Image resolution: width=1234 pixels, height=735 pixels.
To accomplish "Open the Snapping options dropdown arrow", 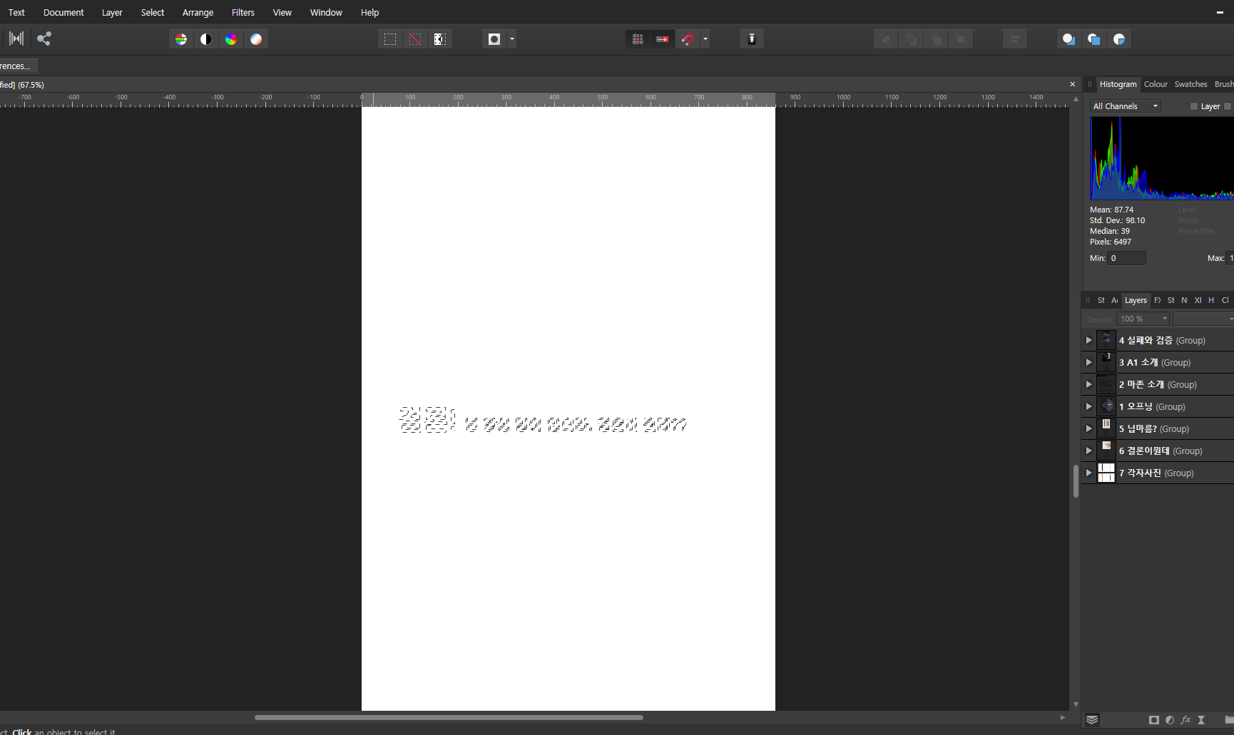I will tap(705, 39).
